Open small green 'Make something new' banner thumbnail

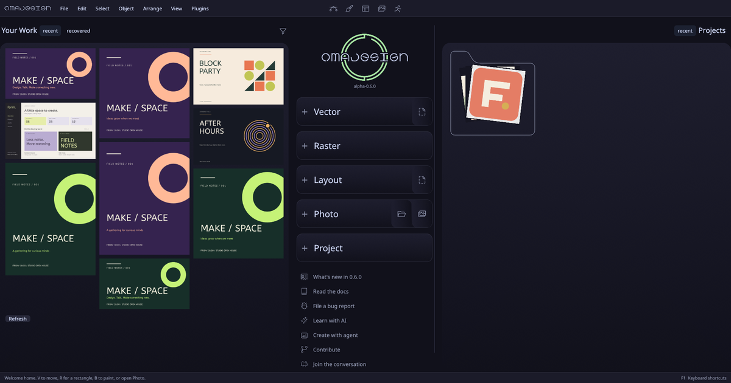pyautogui.click(x=144, y=284)
